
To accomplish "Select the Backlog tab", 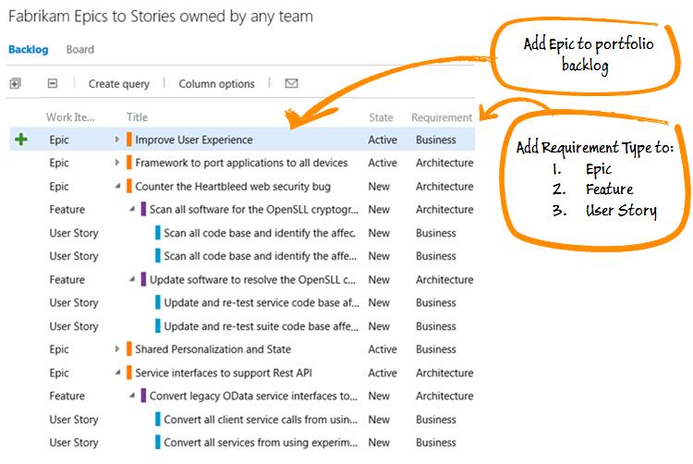I will click(x=29, y=50).
